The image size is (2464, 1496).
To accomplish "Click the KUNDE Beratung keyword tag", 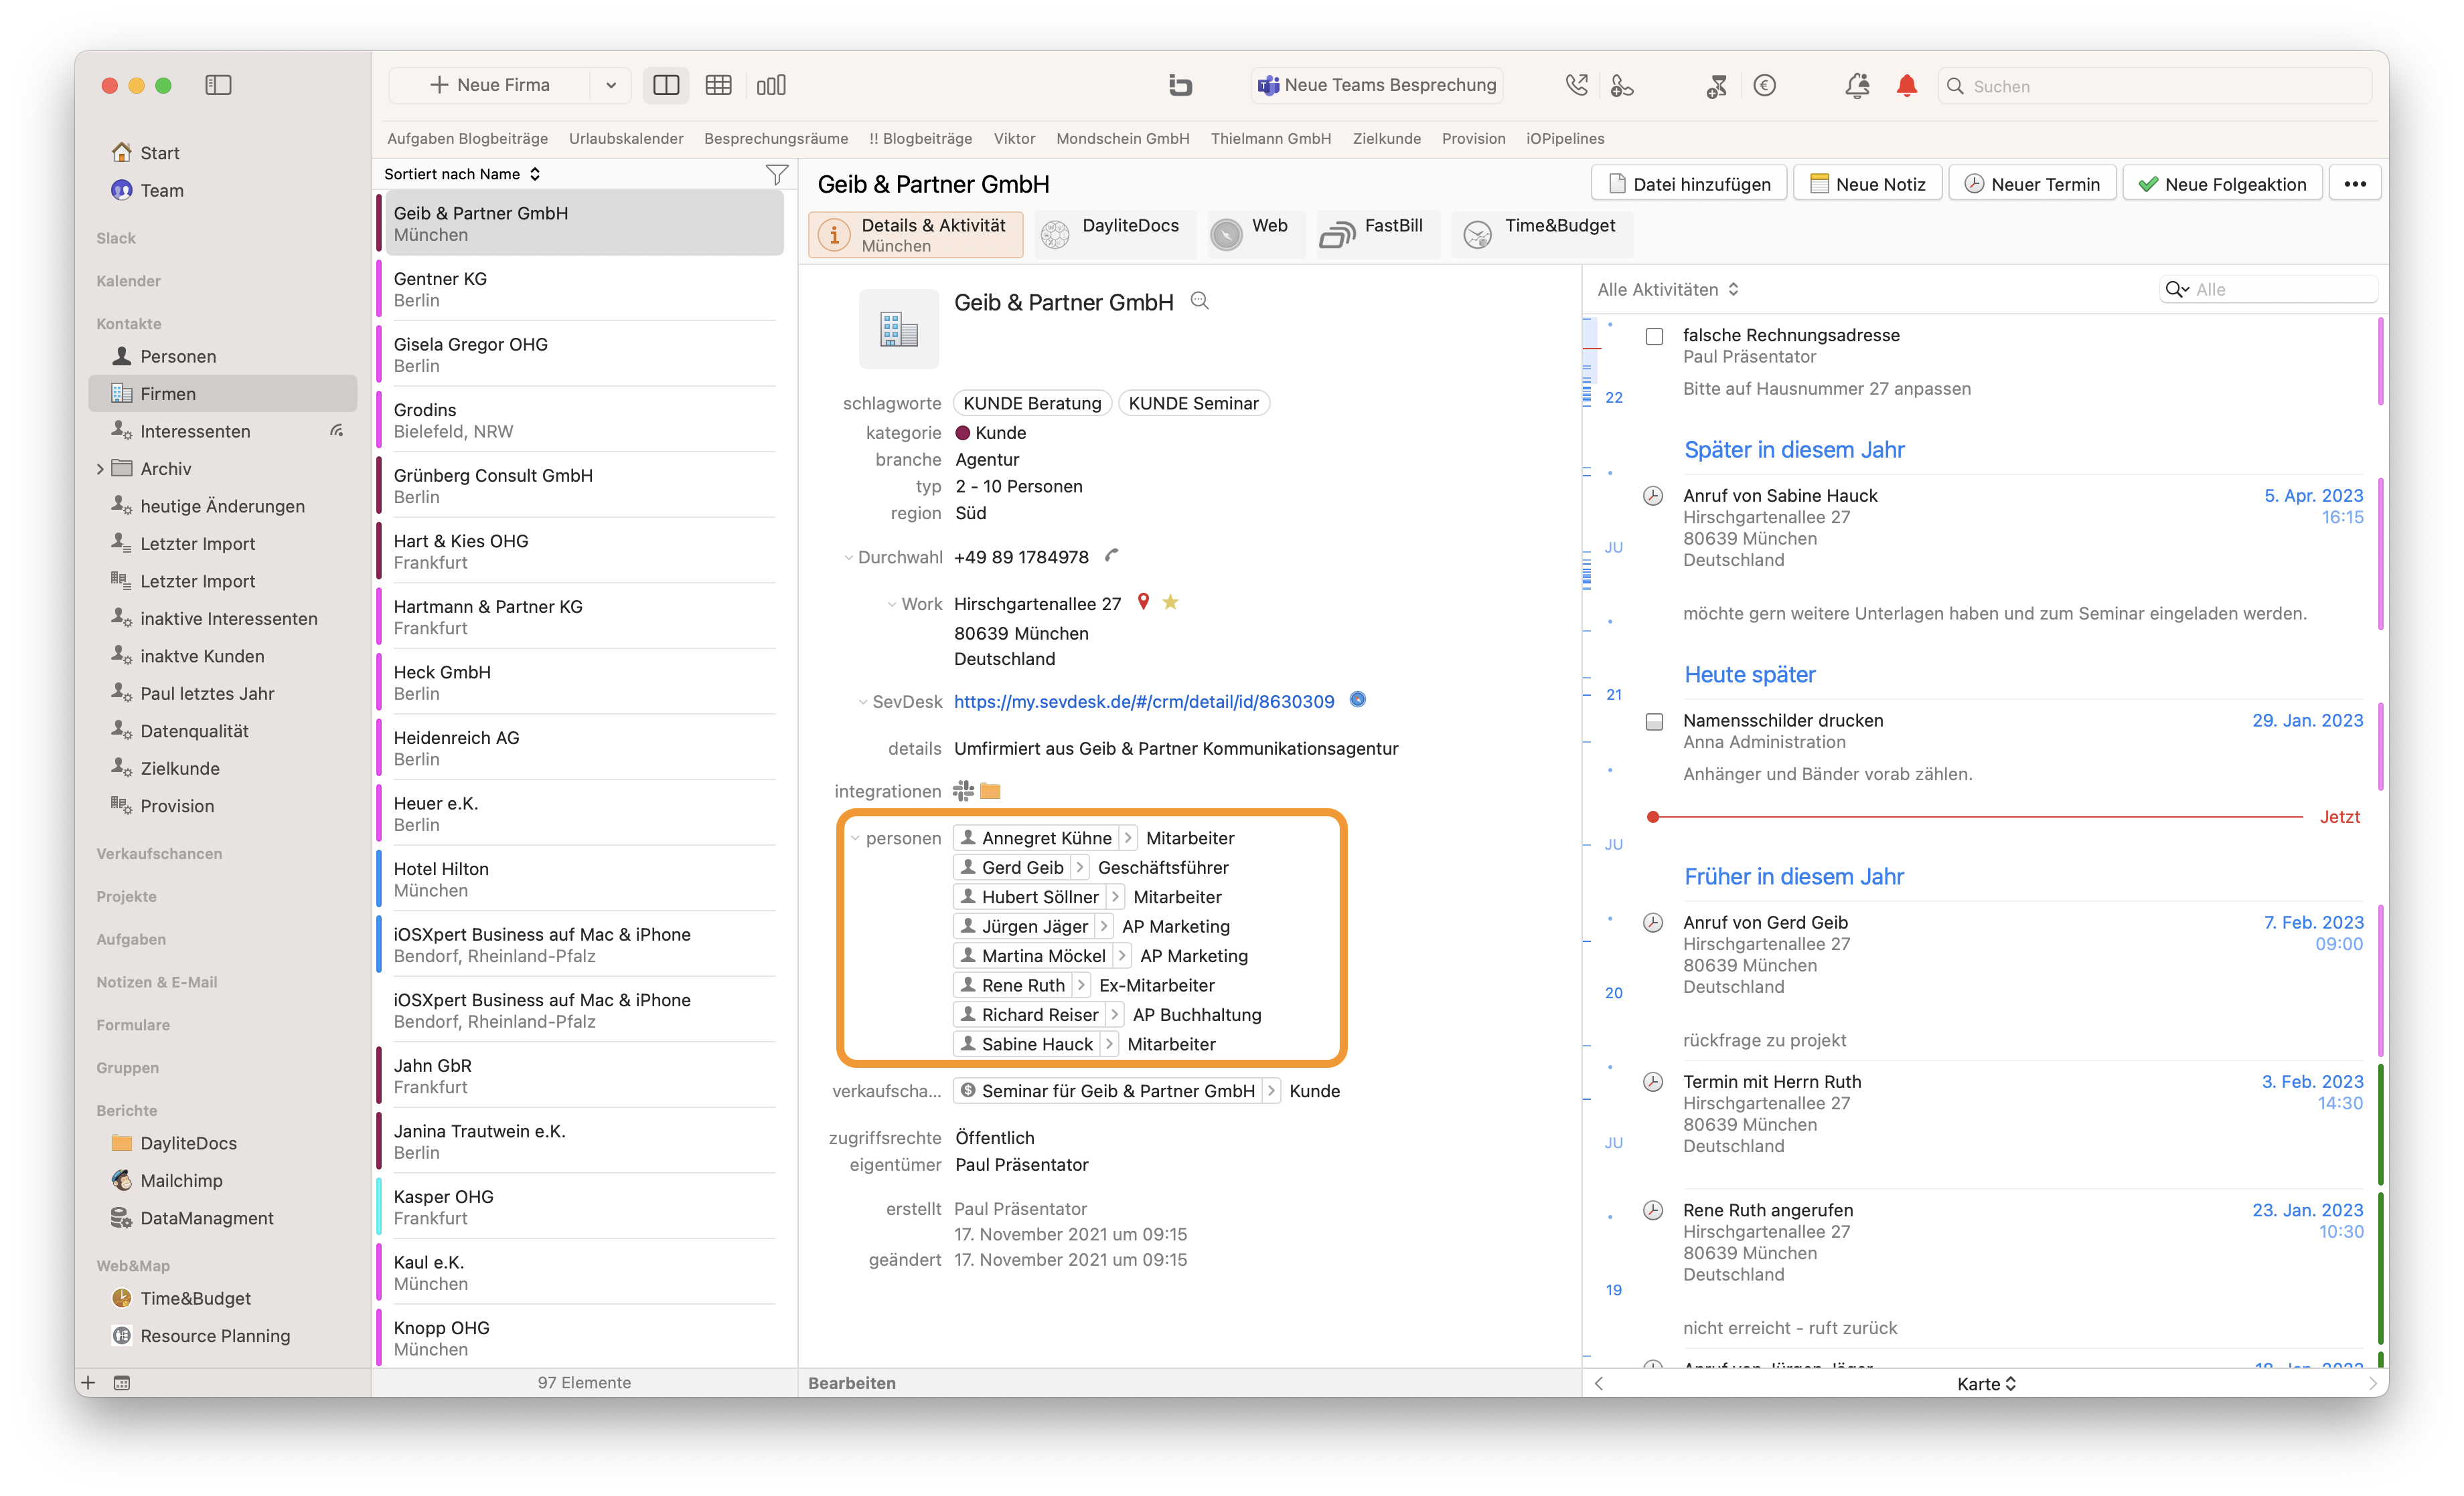I will [1032, 403].
